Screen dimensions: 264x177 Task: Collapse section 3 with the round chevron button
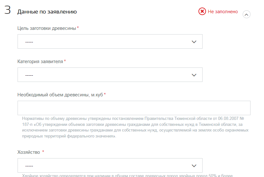point(246,14)
